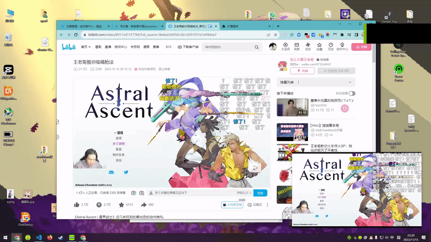Toggle danmaku display switch below video

pyautogui.click(x=134, y=193)
